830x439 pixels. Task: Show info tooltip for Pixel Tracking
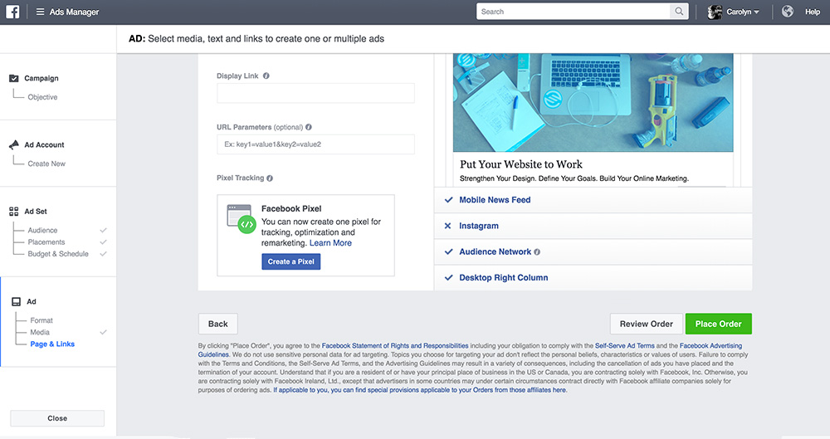(270, 178)
